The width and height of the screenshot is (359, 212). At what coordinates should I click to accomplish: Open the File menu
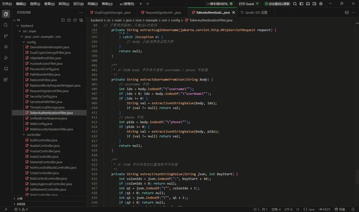click(x=7, y=4)
